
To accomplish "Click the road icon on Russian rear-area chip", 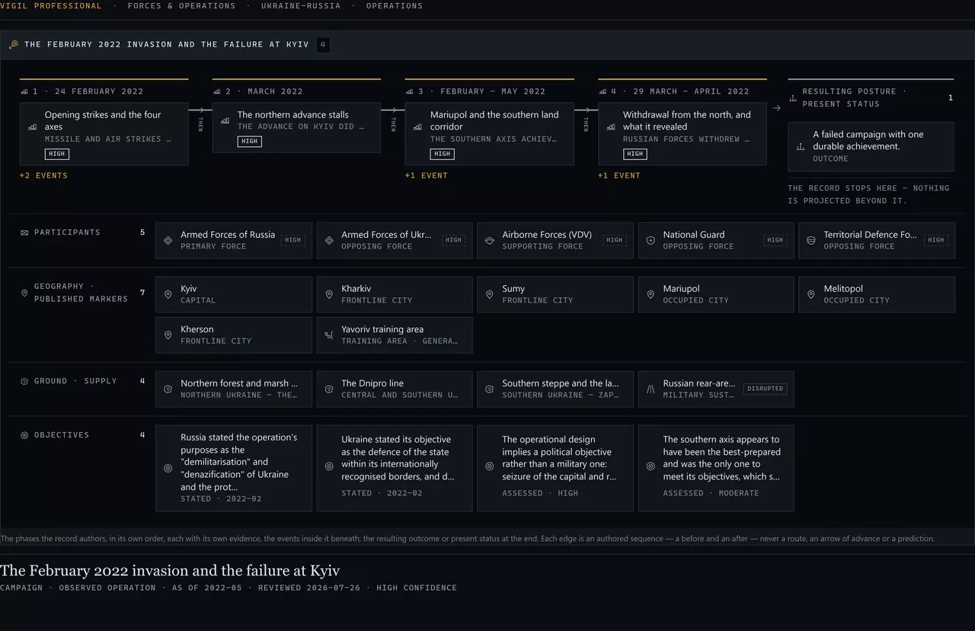I will point(651,389).
